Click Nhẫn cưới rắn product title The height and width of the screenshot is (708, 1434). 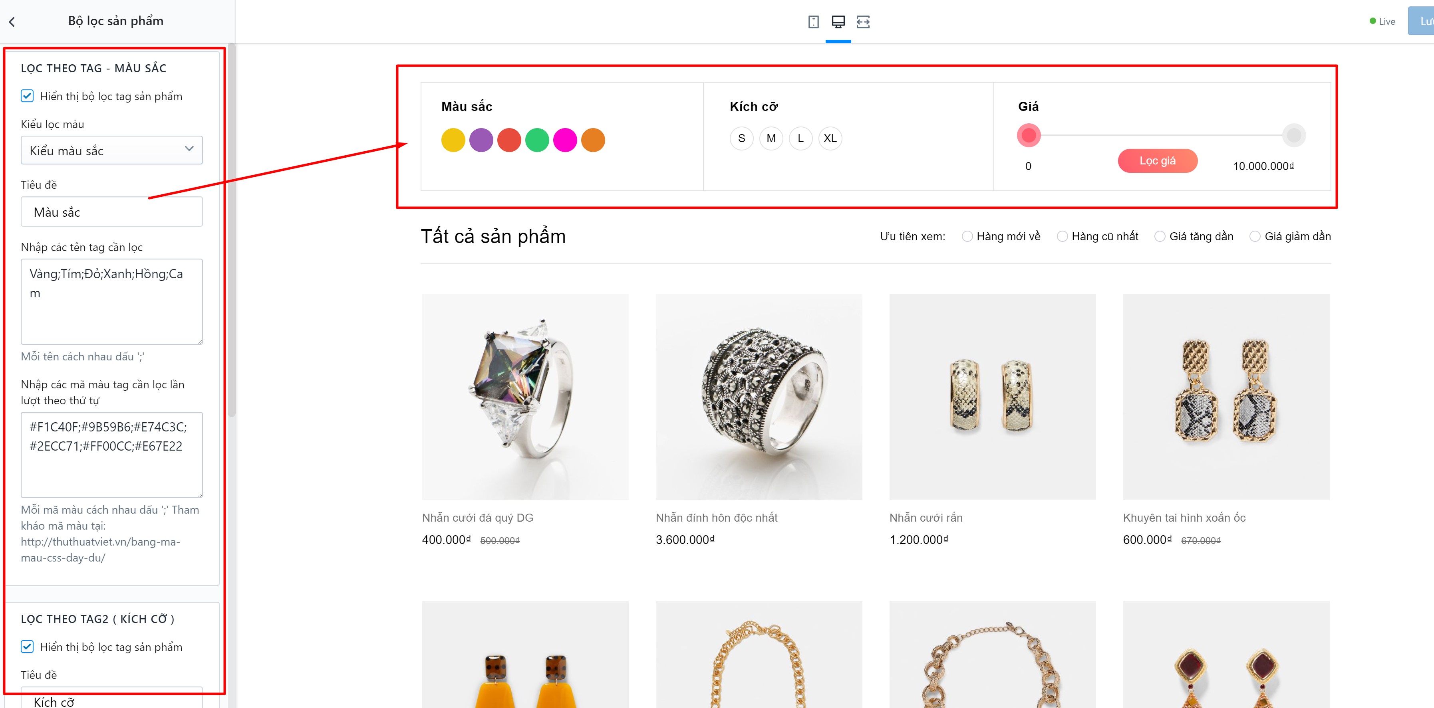[x=926, y=518]
